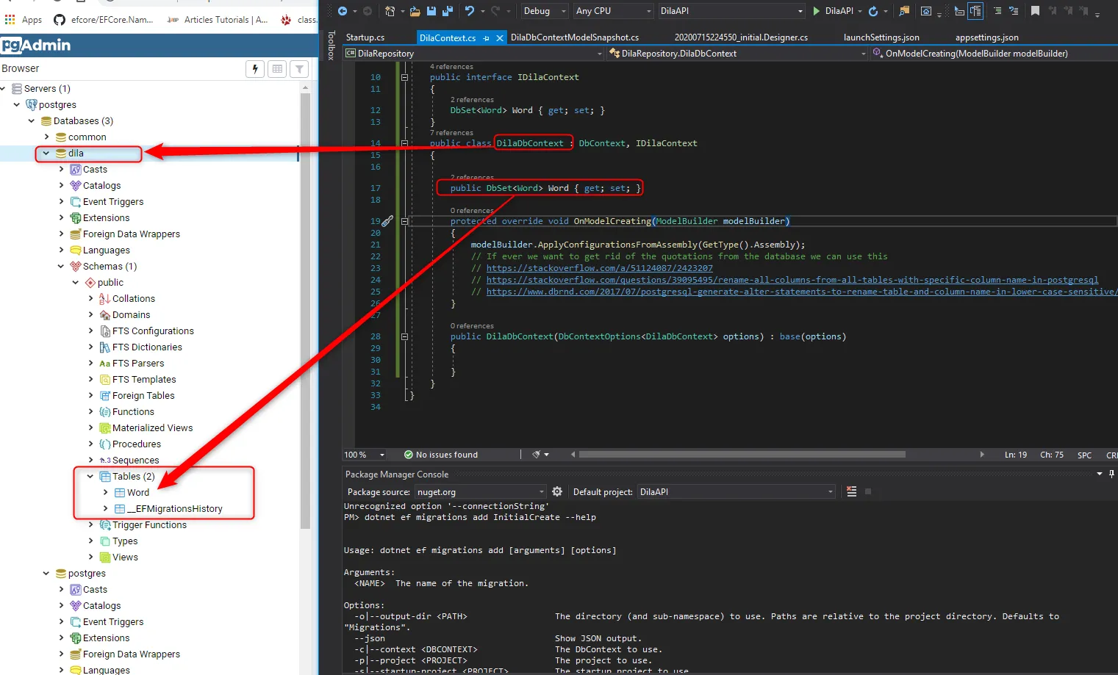Click the pgAdmin Query Tool lightning icon

(x=255, y=69)
